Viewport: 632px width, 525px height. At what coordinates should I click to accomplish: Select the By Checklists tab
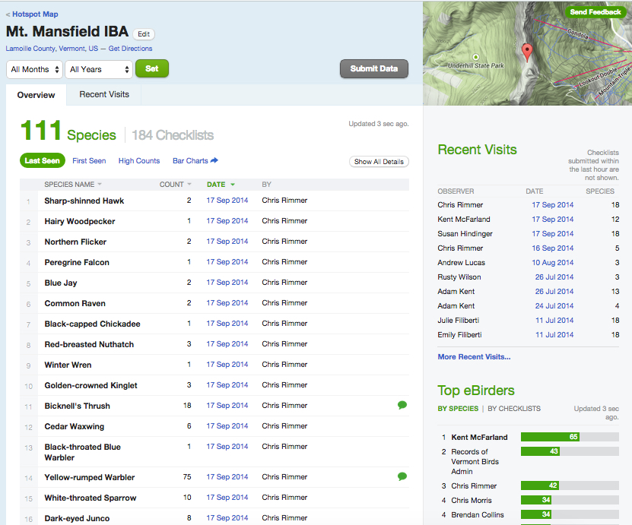(x=514, y=409)
